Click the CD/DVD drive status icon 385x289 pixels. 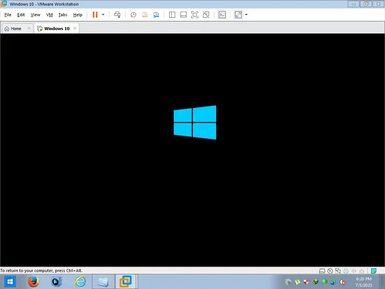[330, 271]
